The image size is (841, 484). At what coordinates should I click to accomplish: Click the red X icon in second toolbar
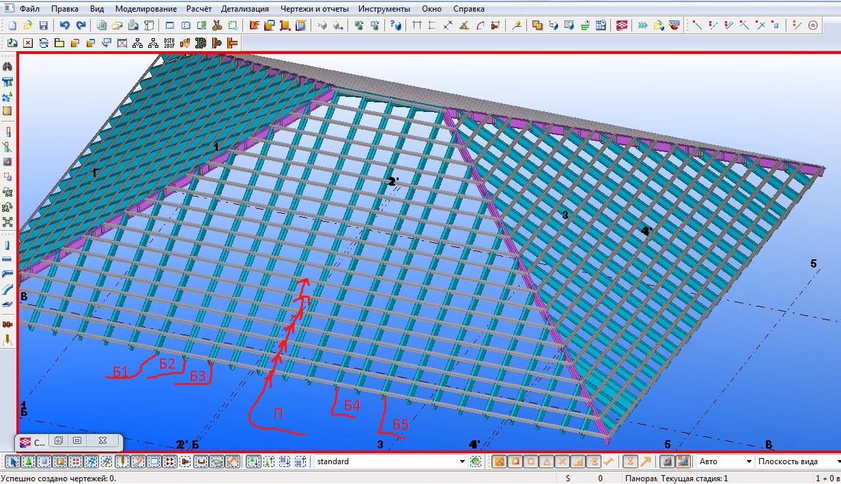pyautogui.click(x=28, y=42)
